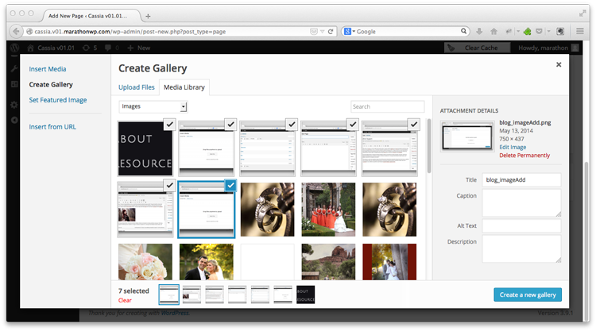This screenshot has height=331, width=596.
Task: Switch to the Upload Files tab
Action: click(x=138, y=87)
